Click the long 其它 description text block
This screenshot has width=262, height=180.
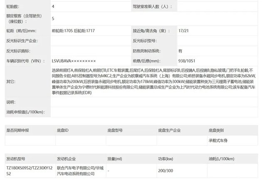click(x=154, y=82)
